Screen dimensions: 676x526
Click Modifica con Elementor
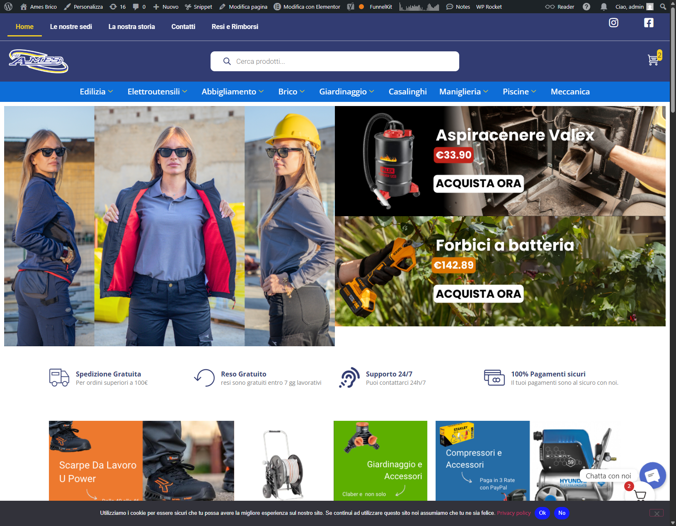pyautogui.click(x=307, y=7)
